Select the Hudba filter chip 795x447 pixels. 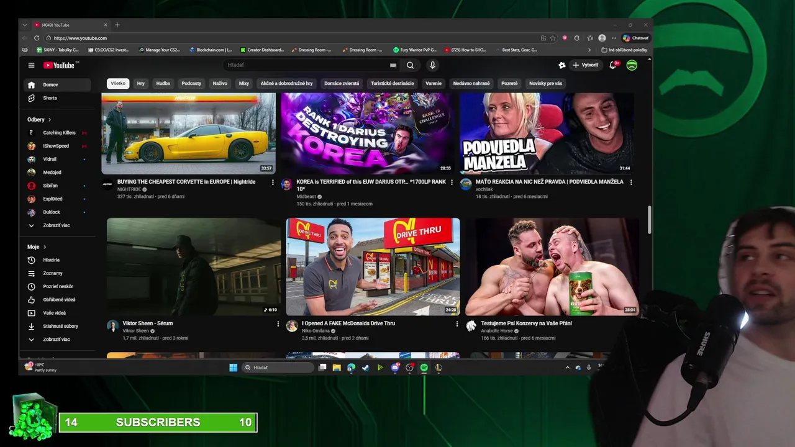(x=163, y=83)
